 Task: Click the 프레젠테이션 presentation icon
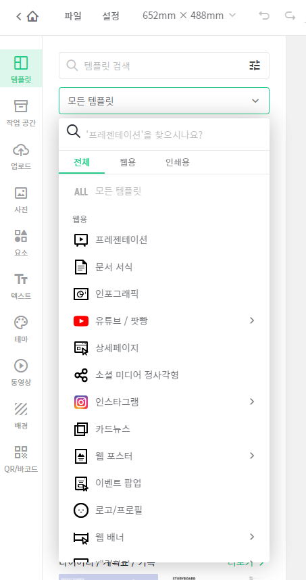tap(81, 240)
